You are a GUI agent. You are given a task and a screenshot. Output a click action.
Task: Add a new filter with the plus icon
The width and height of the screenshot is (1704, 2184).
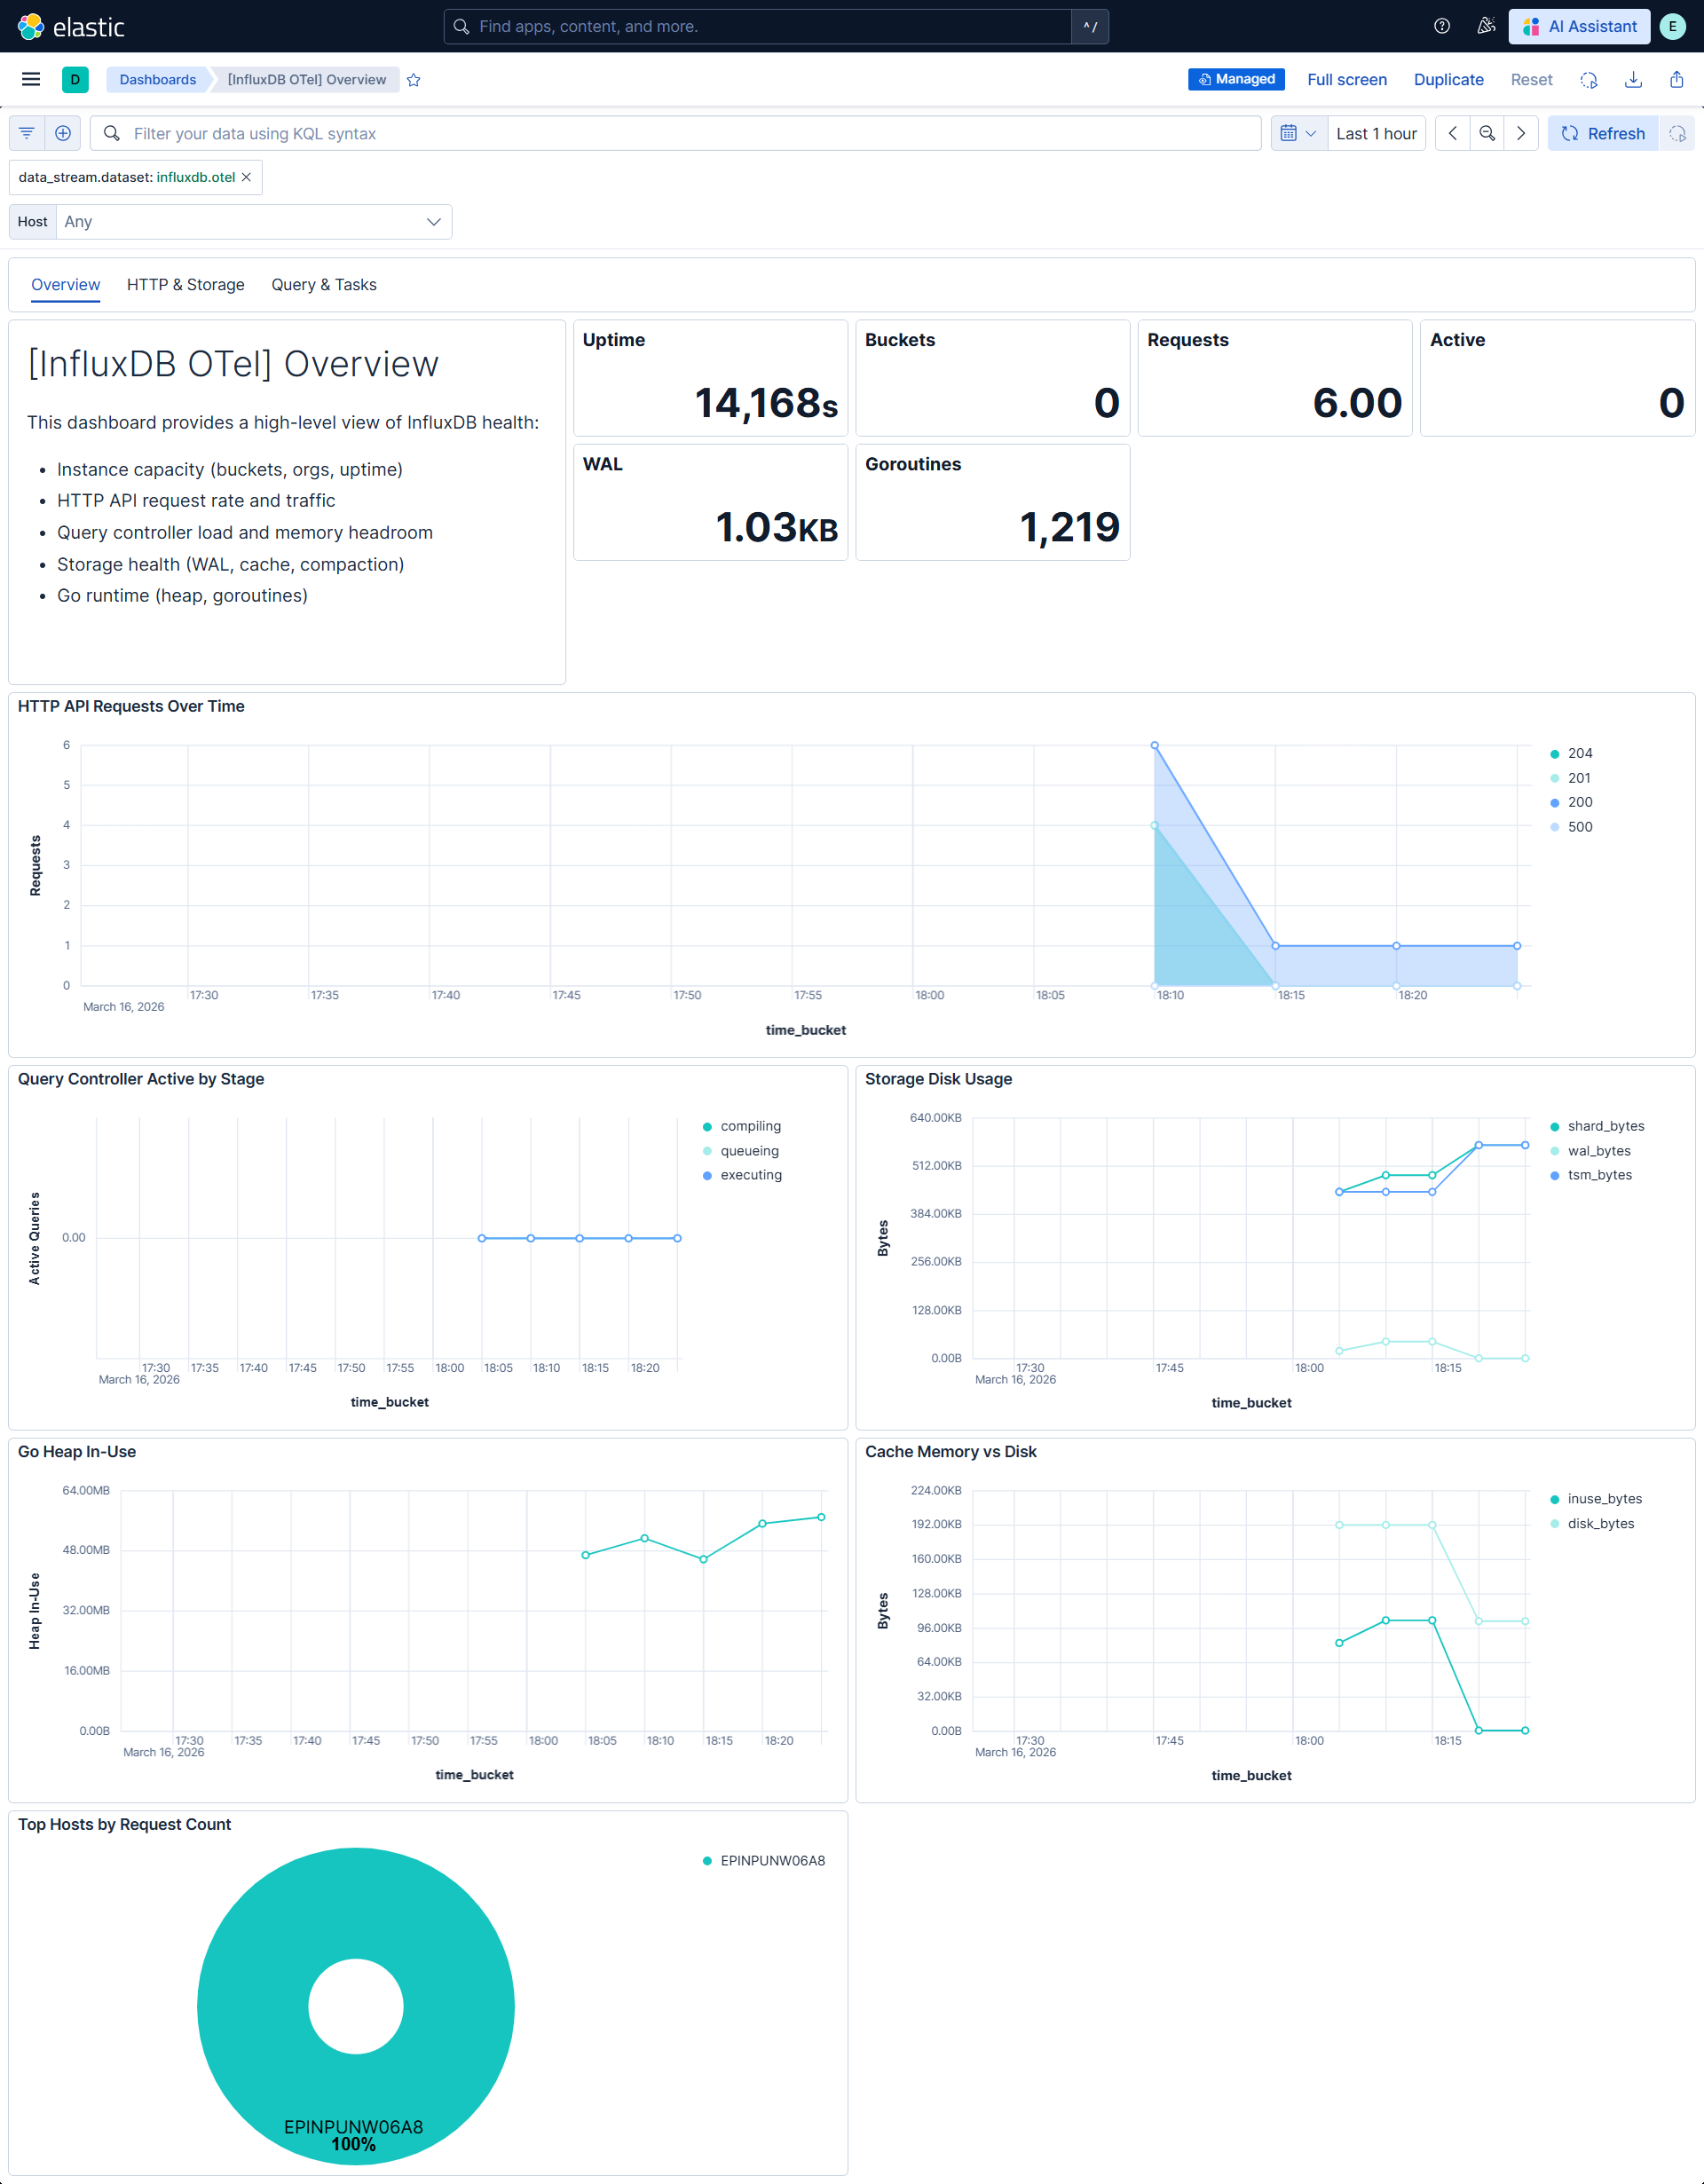(x=62, y=133)
